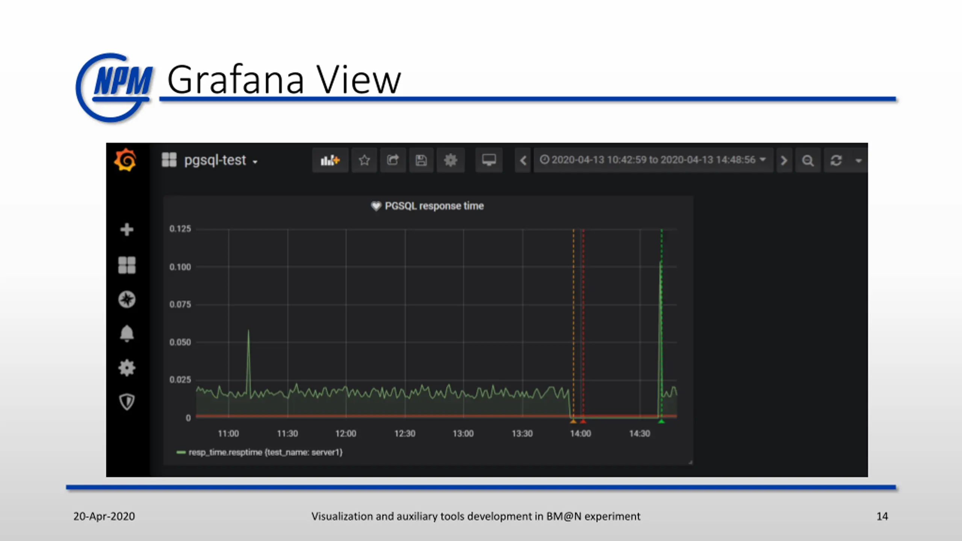Screen dimensions: 962x541
Task: Click the 11:00 x-axis label
Action: tap(228, 434)
